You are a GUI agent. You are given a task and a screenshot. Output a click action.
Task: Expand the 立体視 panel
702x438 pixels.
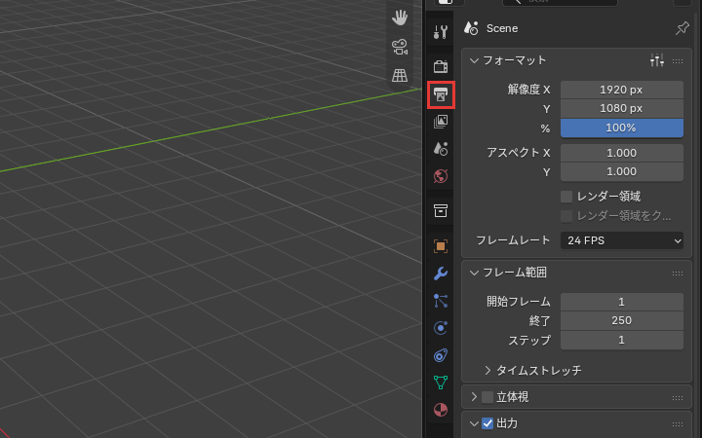tap(474, 396)
